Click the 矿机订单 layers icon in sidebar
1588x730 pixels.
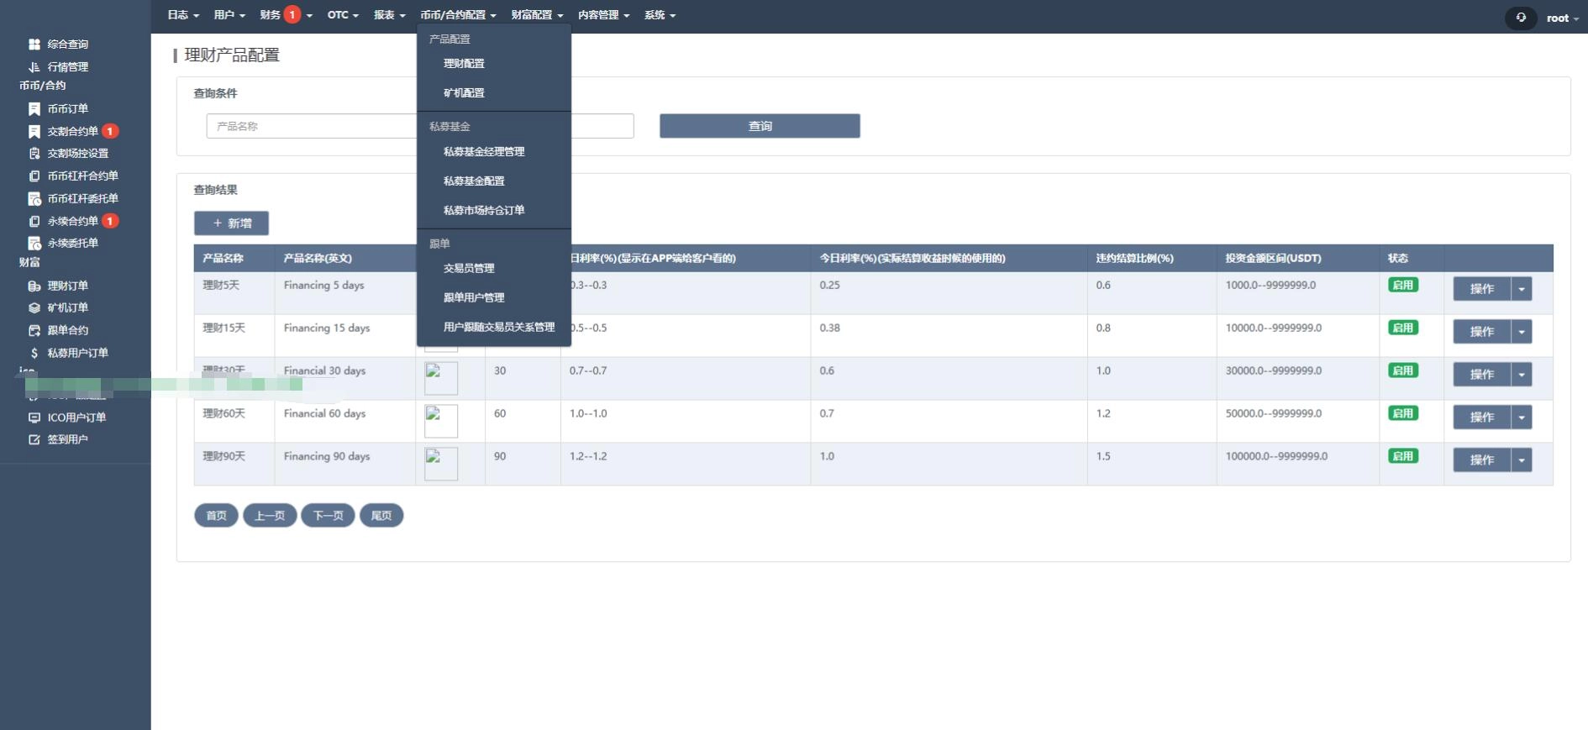(34, 308)
